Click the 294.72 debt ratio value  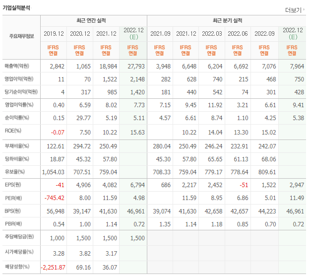click(x=82, y=146)
